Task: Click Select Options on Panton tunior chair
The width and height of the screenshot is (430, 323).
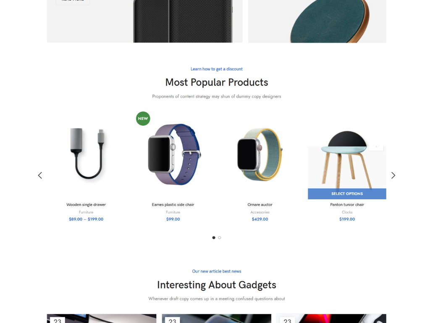Action: pos(347,193)
